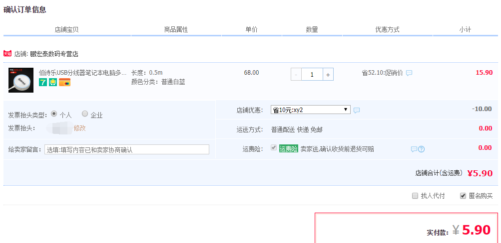
Task: Click the 鹏宏泰数码专营店 shop name link
Action: 54,54
